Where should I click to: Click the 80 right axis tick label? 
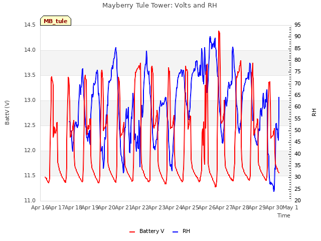(297, 60)
